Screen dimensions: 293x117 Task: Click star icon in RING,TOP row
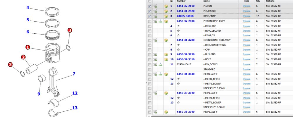tap(178, 26)
